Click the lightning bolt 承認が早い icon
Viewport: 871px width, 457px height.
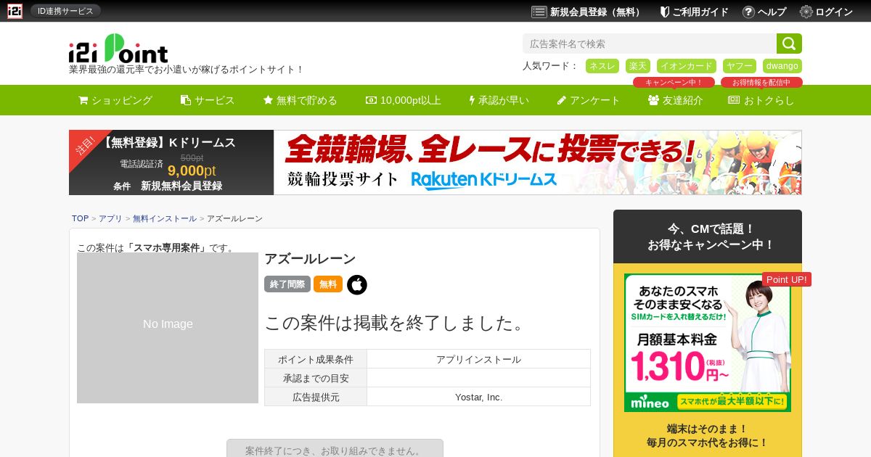(472, 100)
